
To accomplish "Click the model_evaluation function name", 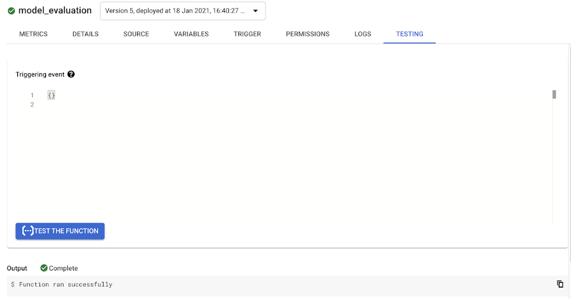I will tap(55, 11).
